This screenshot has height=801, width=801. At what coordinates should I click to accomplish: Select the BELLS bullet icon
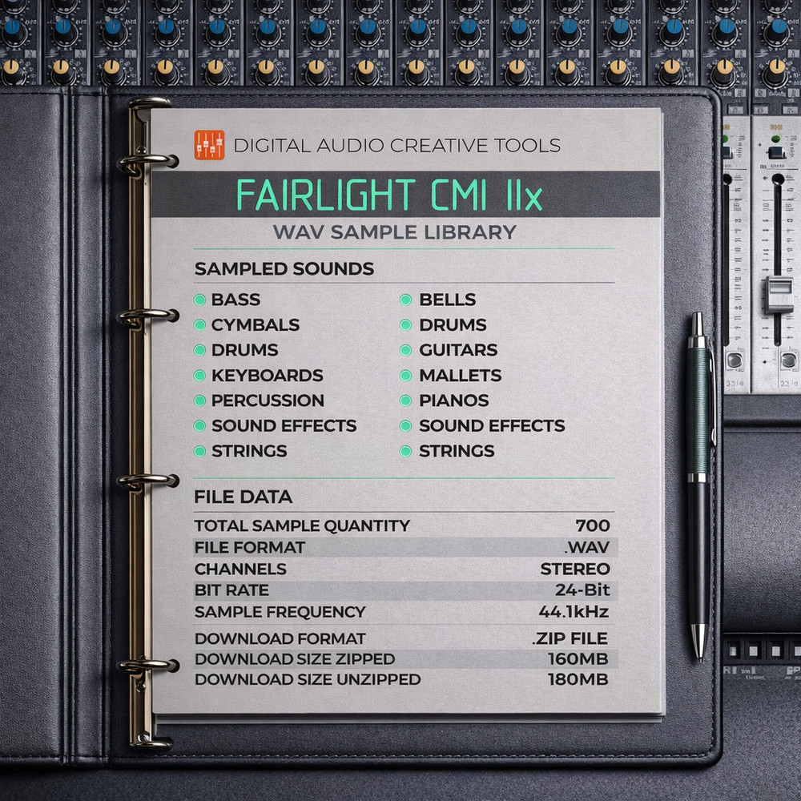point(405,300)
